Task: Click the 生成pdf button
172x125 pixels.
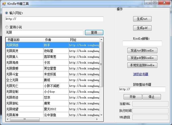Action: tap(142, 28)
